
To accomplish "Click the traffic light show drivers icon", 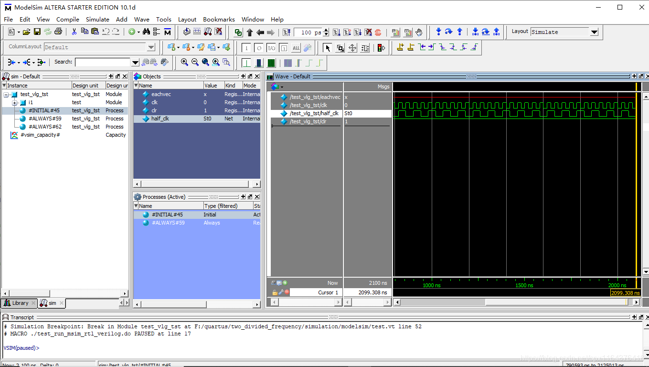I will (x=381, y=48).
